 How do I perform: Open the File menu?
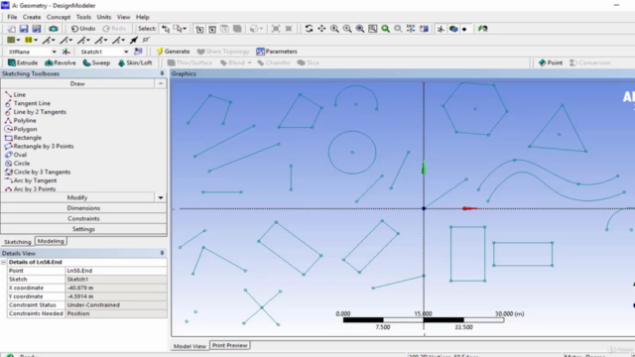[12, 17]
